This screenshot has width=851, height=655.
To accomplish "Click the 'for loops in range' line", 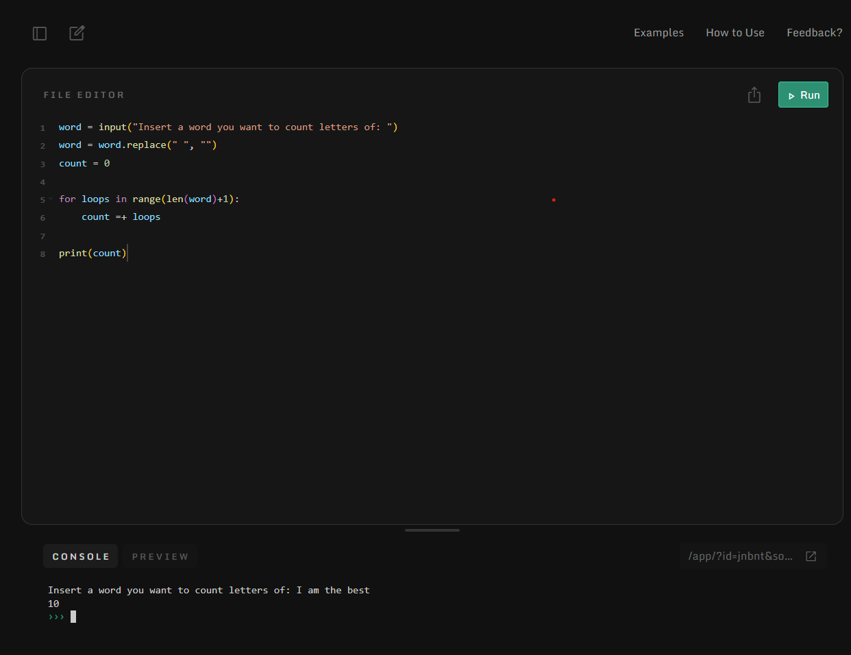I will pyautogui.click(x=149, y=199).
